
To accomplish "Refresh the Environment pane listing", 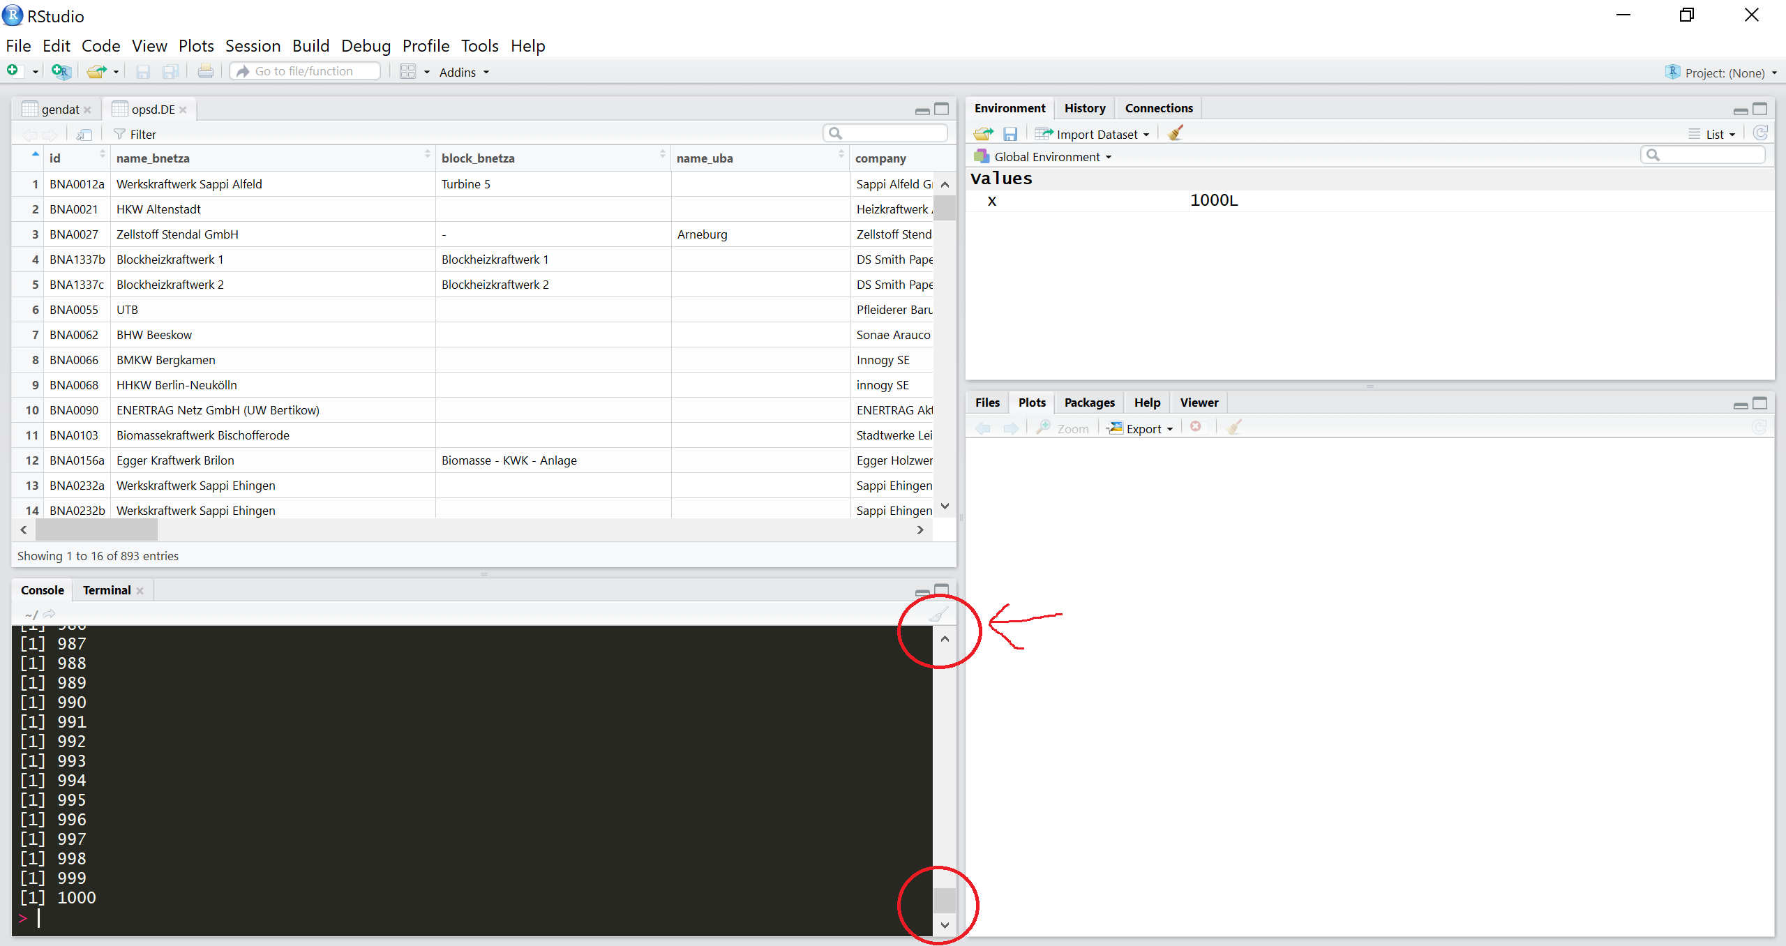I will 1762,133.
